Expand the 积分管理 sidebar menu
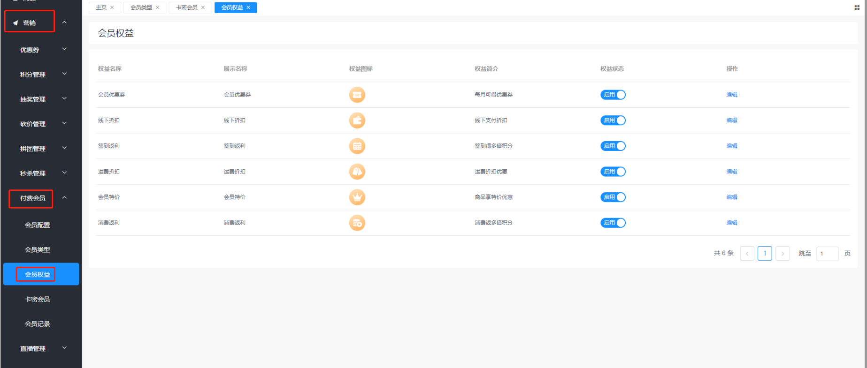Viewport: 867px width, 368px height. click(x=64, y=74)
